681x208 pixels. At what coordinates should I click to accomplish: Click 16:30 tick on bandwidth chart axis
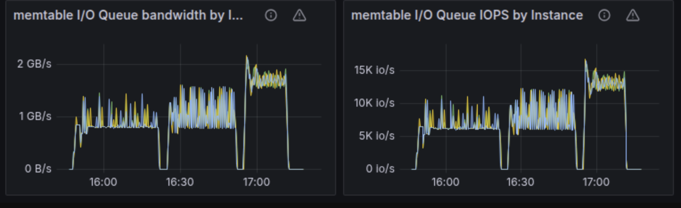(x=180, y=182)
